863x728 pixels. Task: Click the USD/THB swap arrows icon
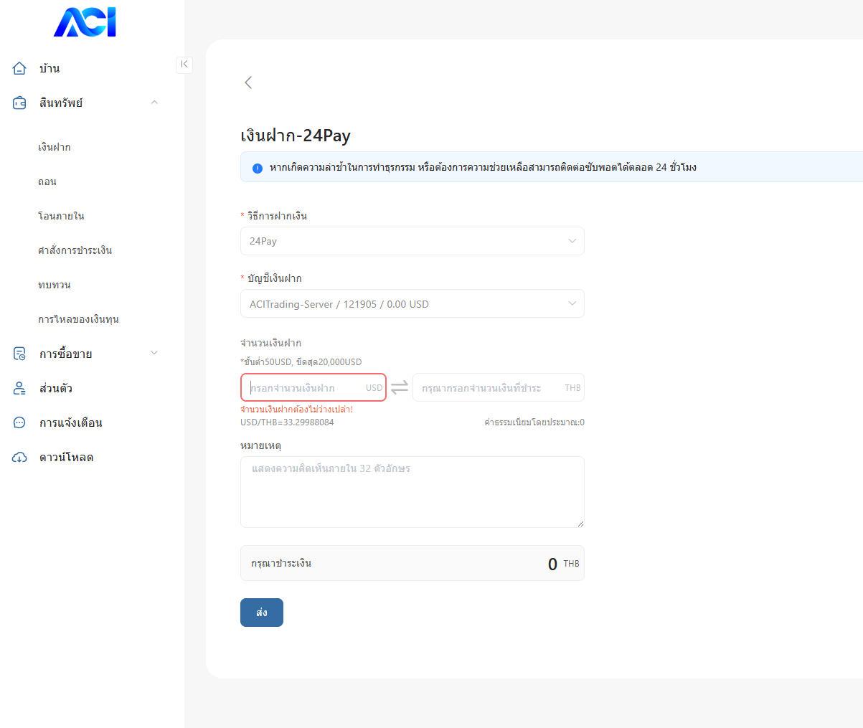click(x=400, y=387)
